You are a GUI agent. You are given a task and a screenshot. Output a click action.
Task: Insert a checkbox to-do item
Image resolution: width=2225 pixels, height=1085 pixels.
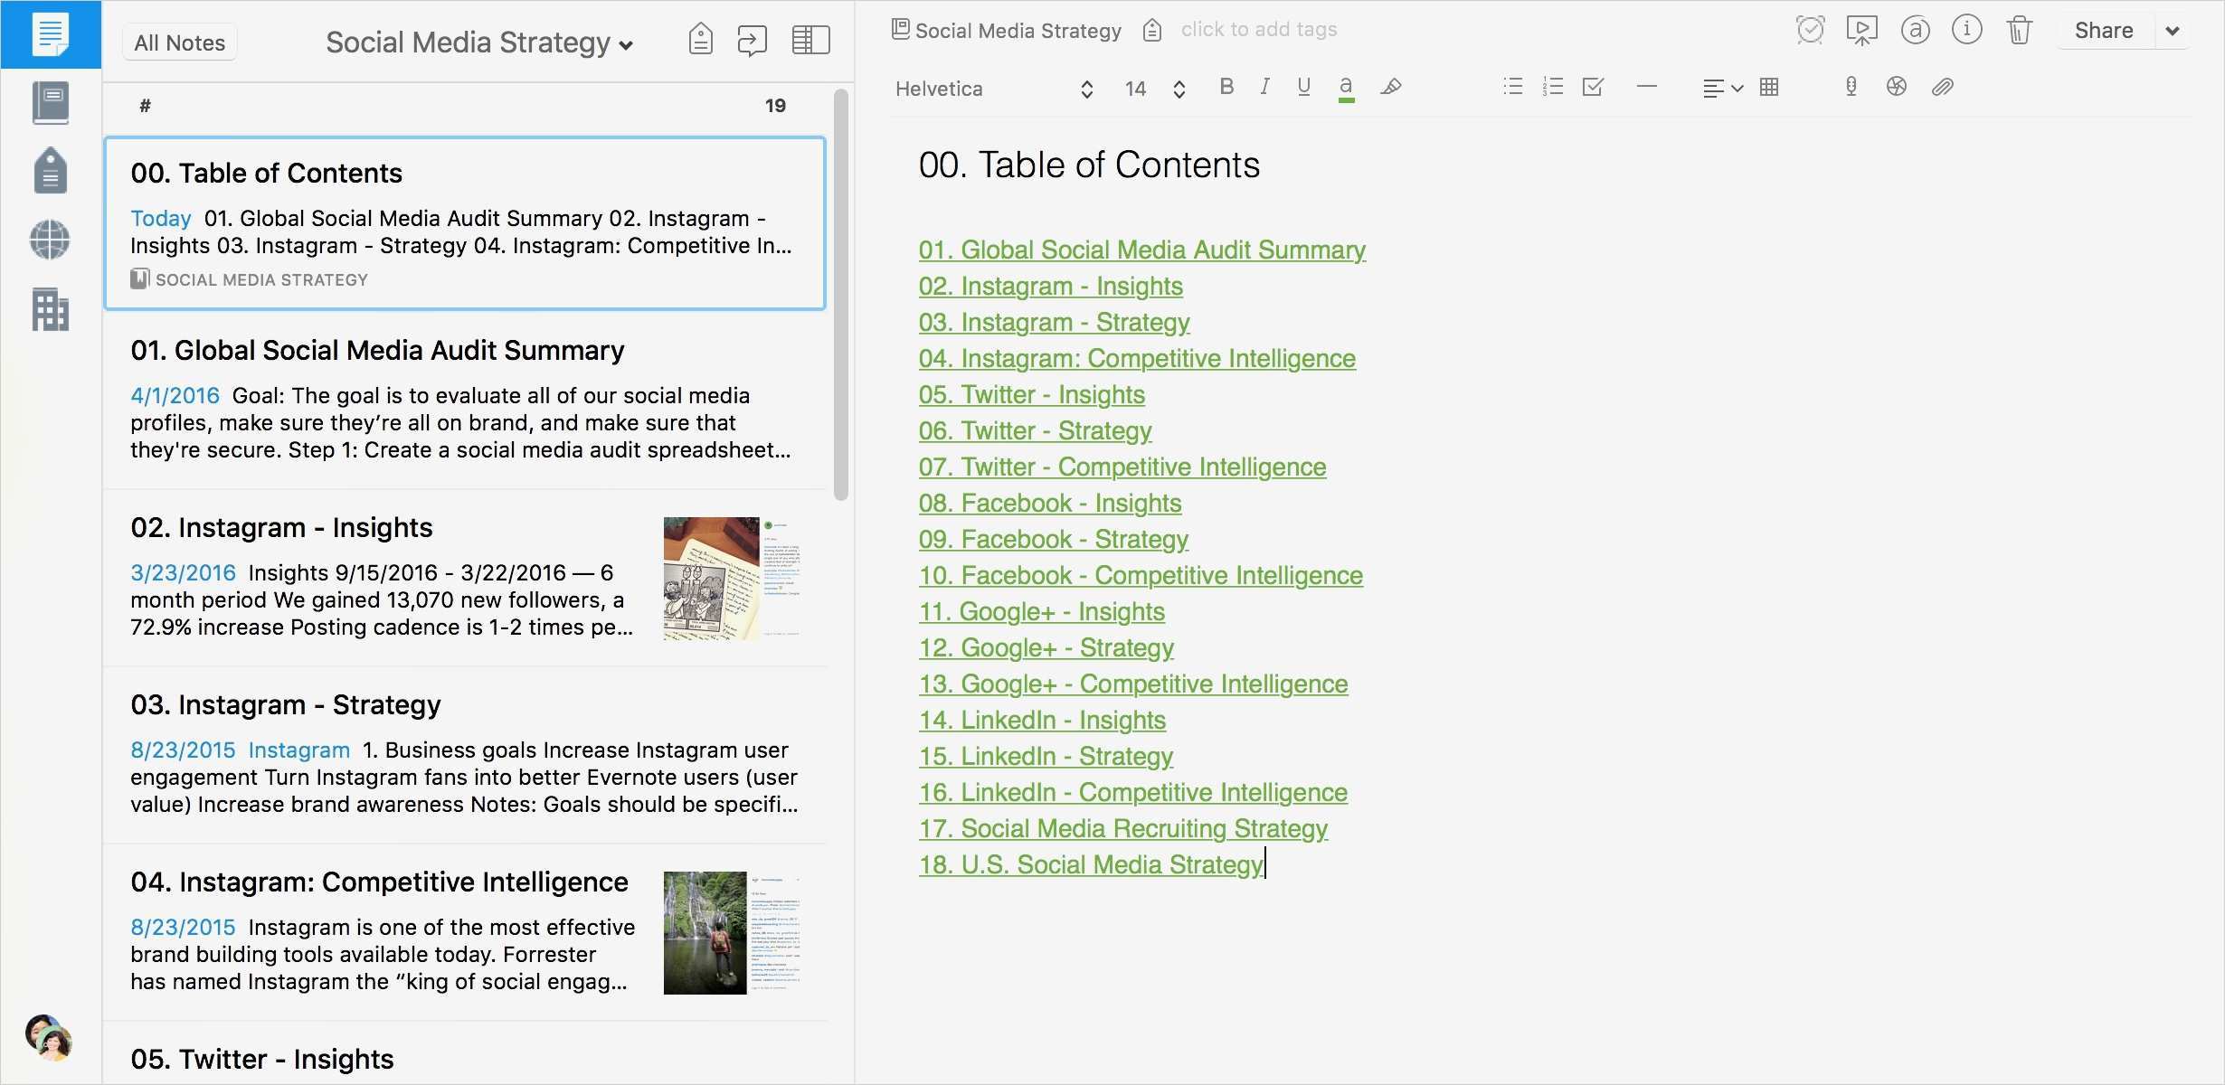pyautogui.click(x=1593, y=87)
